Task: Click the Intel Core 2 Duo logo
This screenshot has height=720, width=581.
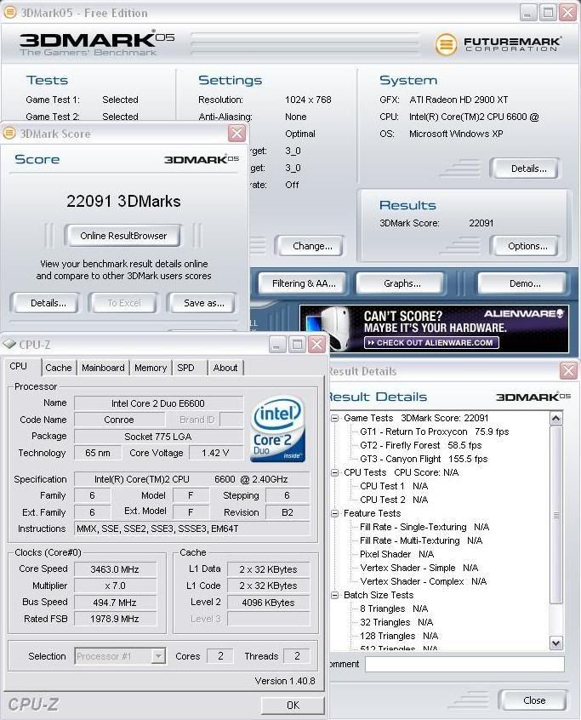Action: point(278,429)
